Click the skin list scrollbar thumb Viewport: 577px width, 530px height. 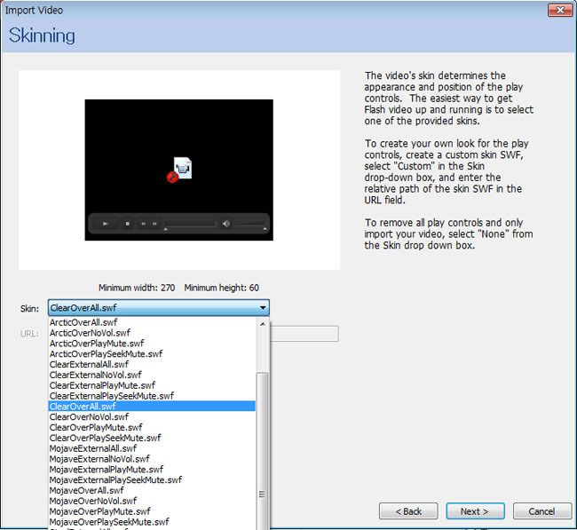tap(263, 451)
